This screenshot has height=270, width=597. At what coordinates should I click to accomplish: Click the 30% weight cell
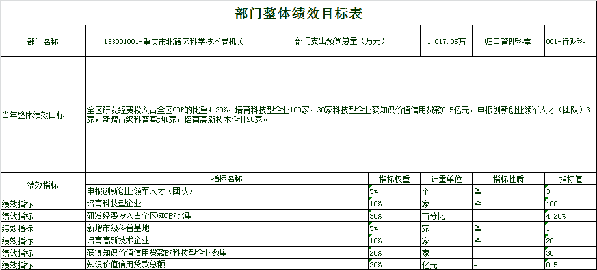tap(395, 215)
